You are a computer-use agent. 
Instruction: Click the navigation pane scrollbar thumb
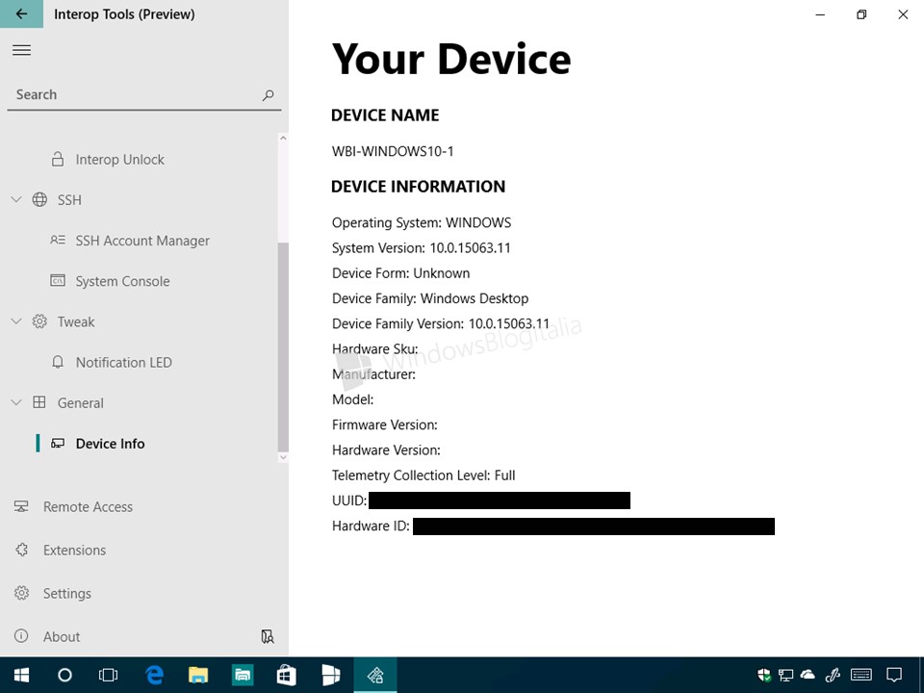283,347
